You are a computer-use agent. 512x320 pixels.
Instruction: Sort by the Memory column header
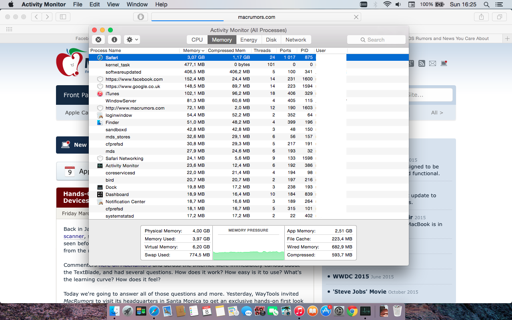tap(193, 50)
